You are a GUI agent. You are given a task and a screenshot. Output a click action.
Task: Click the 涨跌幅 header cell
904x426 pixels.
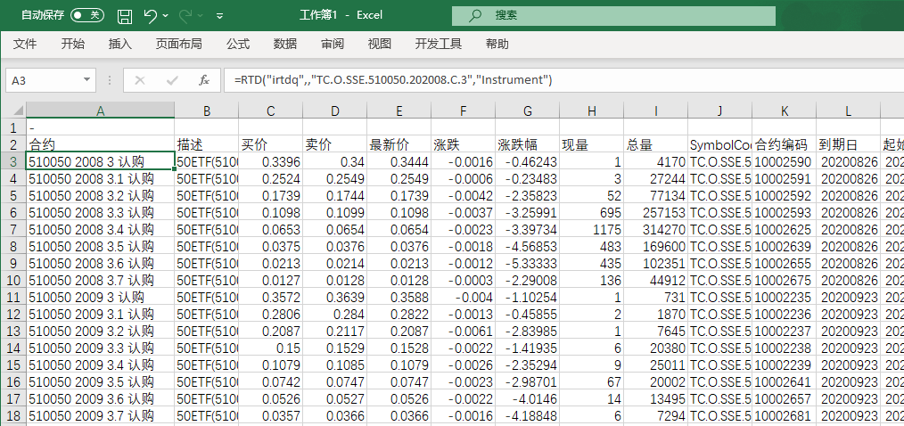point(526,144)
